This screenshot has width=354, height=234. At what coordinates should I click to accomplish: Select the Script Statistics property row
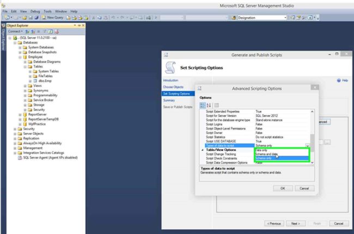[x=257, y=137]
